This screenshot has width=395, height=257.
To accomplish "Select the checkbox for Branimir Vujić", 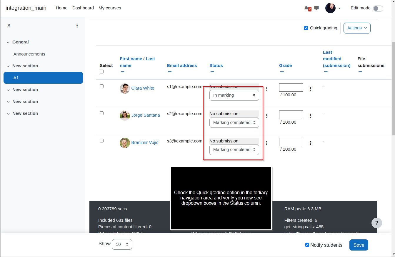I will (101, 140).
